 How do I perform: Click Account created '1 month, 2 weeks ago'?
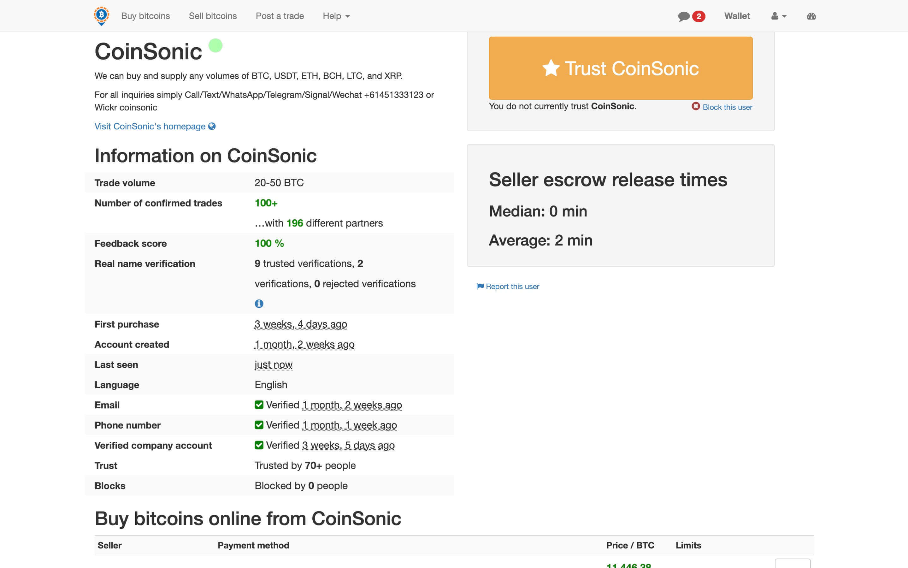[304, 345]
